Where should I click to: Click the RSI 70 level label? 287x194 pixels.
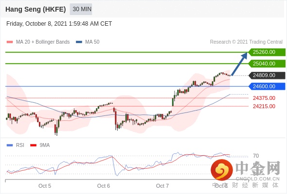[256, 156]
